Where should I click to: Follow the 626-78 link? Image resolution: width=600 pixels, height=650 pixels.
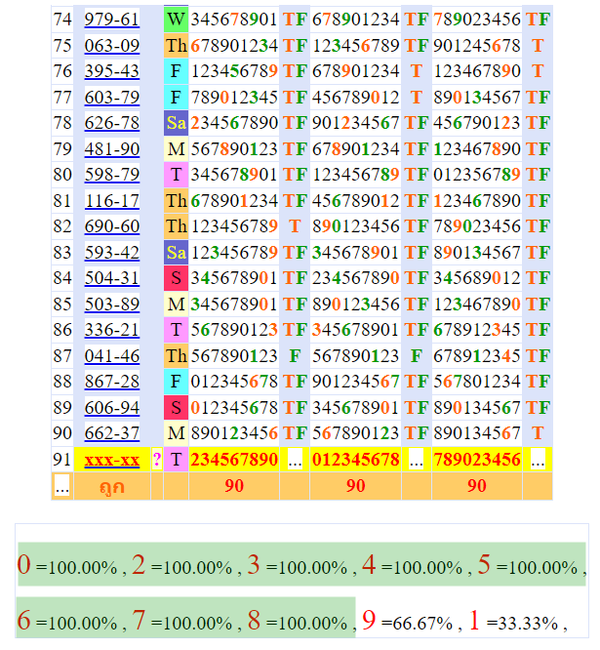[112, 123]
